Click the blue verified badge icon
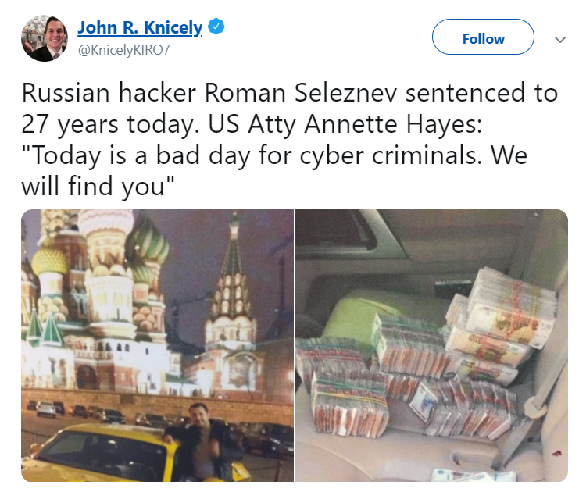 [x=216, y=27]
